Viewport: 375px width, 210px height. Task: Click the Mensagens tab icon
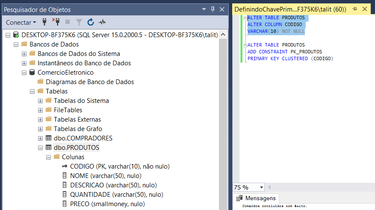pos(239,198)
